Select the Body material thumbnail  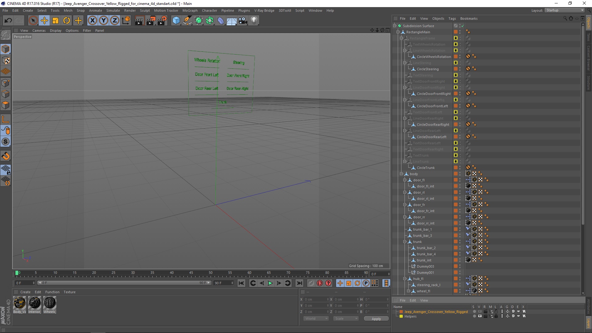[20, 303]
